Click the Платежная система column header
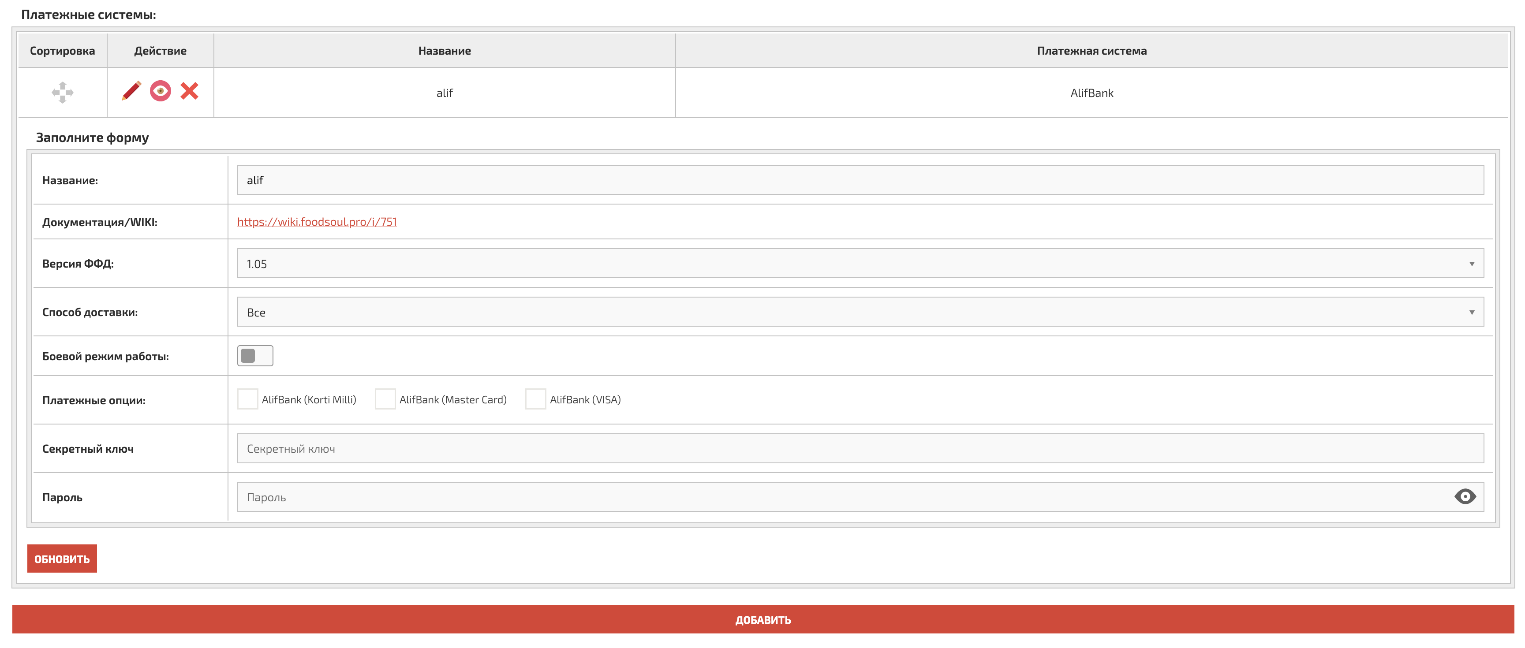 pyautogui.click(x=1091, y=51)
